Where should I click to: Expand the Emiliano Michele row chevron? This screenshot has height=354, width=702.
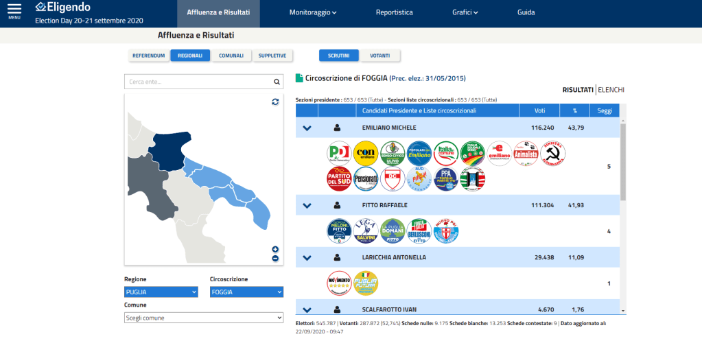point(307,128)
